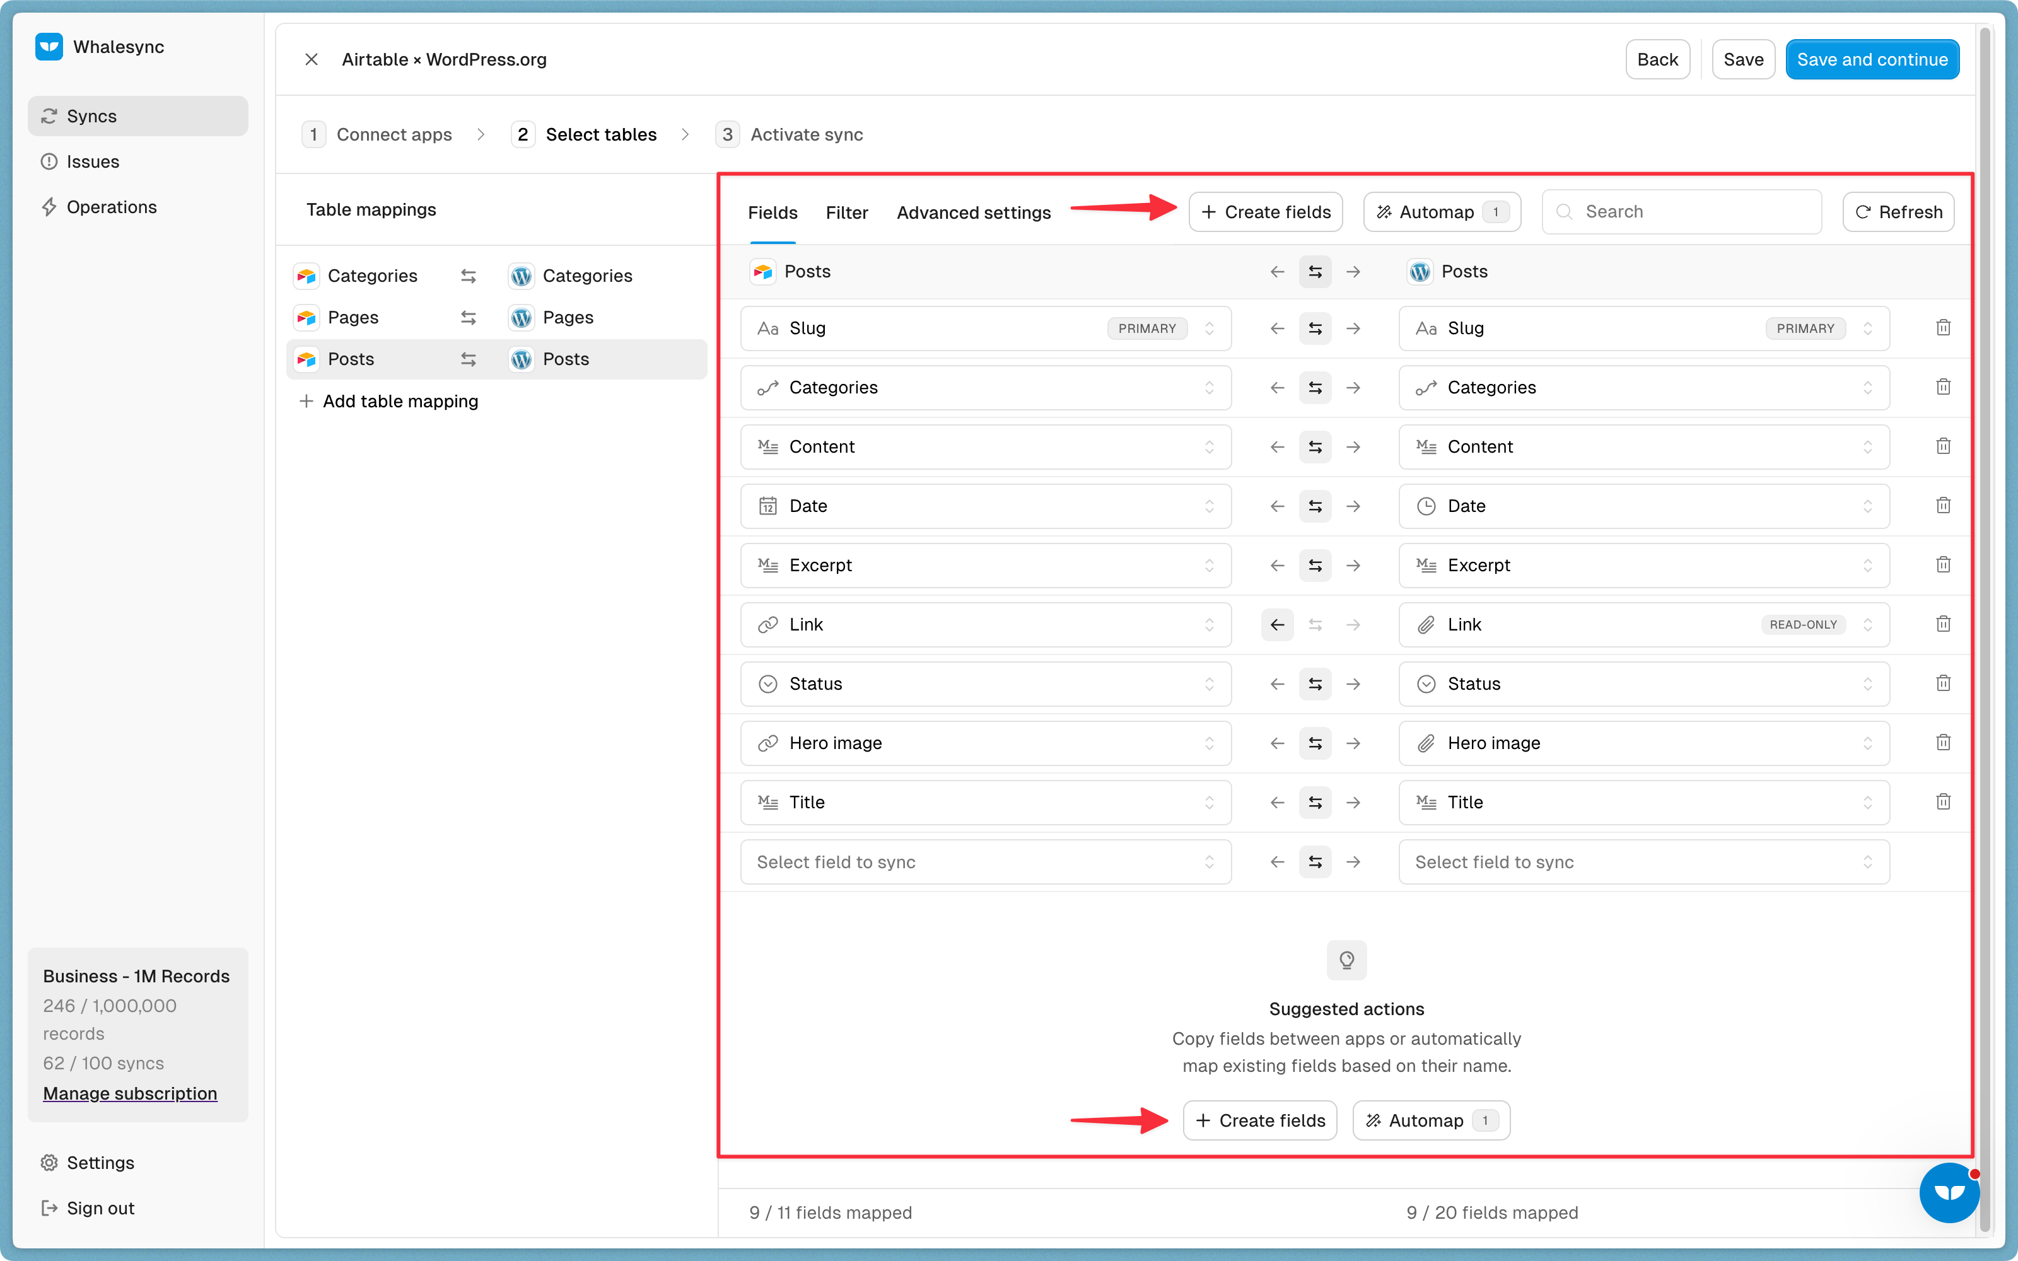Viewport: 2018px width, 1261px height.
Task: Close the sync setup with the X icon
Action: pyautogui.click(x=311, y=59)
